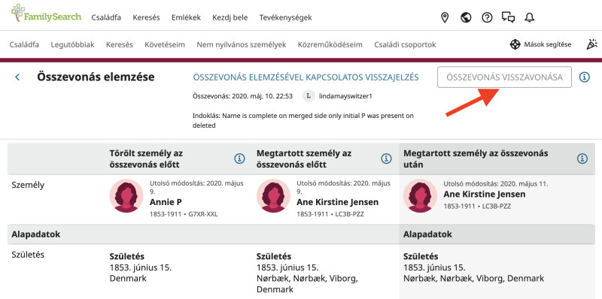
Task: Click the party popper icon
Action: 591,44
